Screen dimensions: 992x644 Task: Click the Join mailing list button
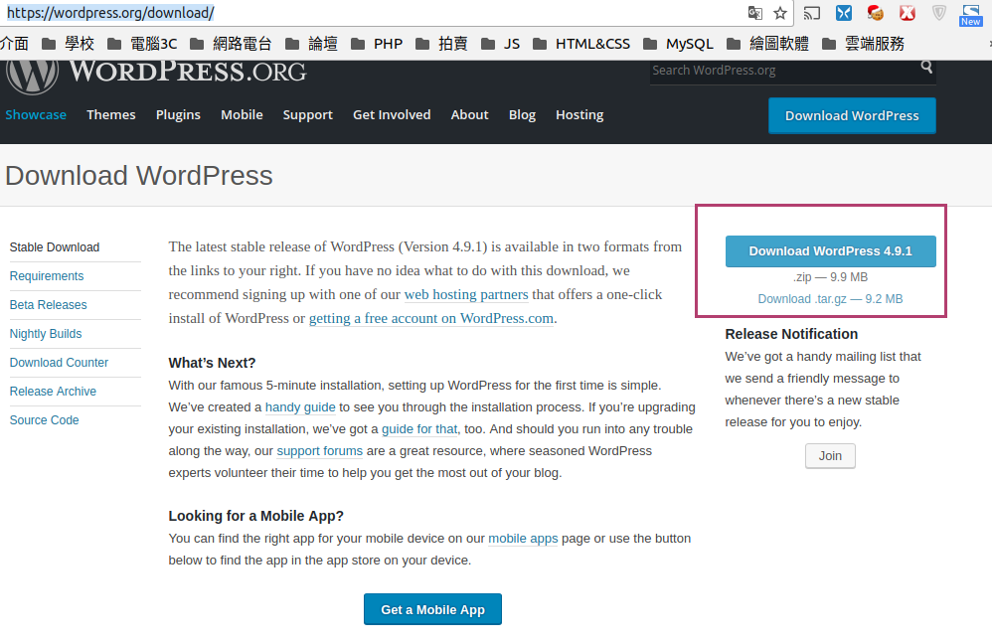tap(830, 456)
